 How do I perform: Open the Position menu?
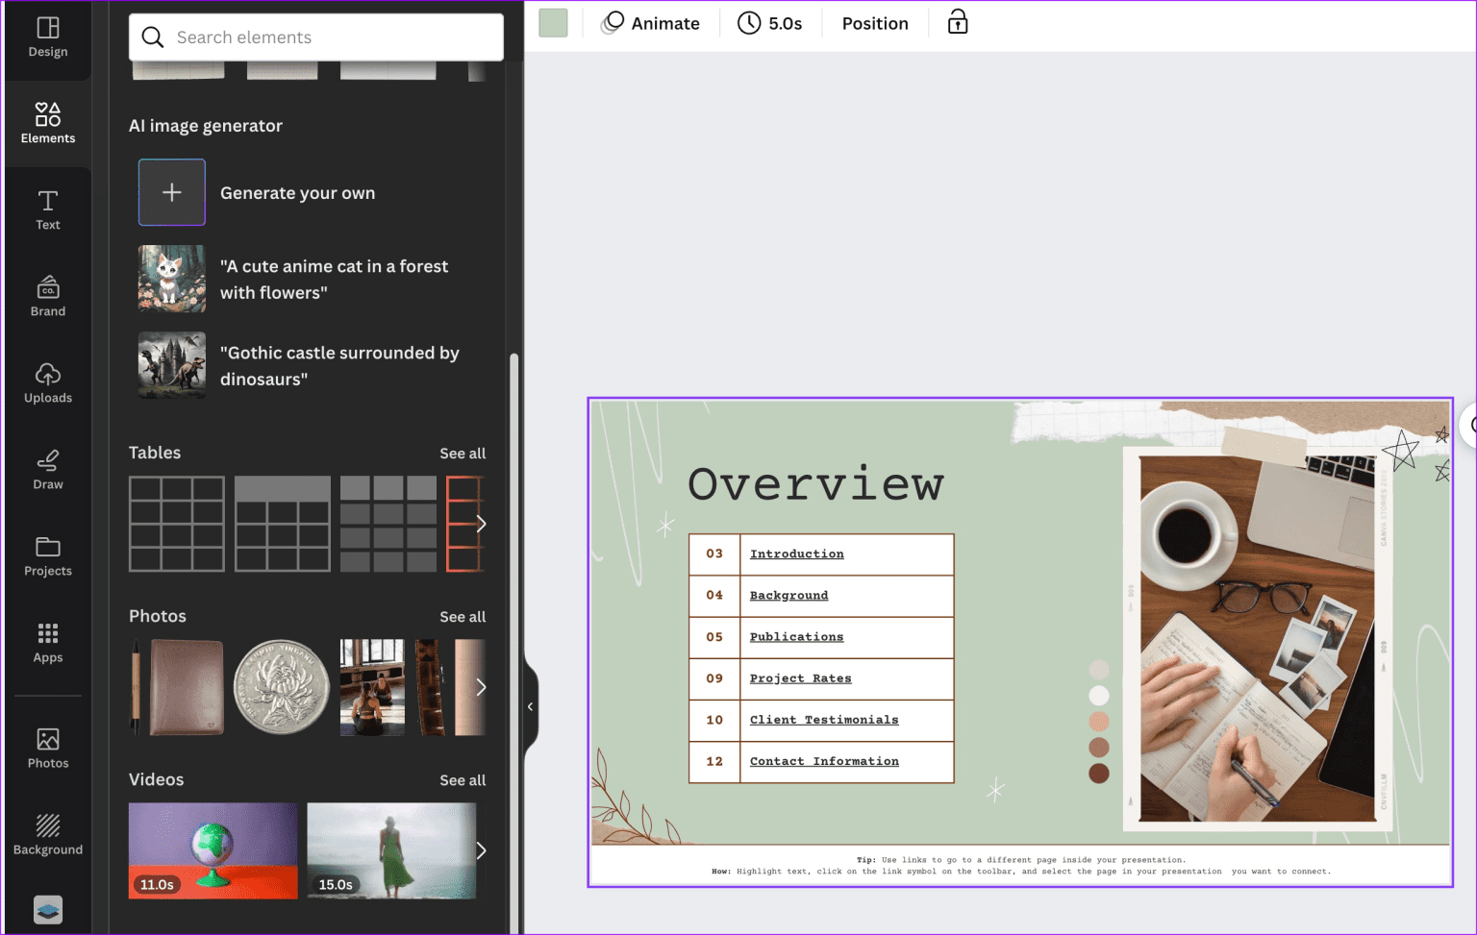(x=873, y=22)
